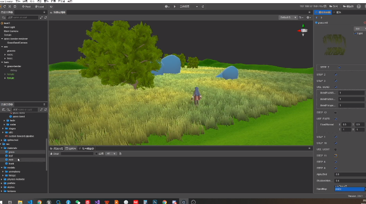Open Visual Studio Code from taskbar

(x=30, y=202)
